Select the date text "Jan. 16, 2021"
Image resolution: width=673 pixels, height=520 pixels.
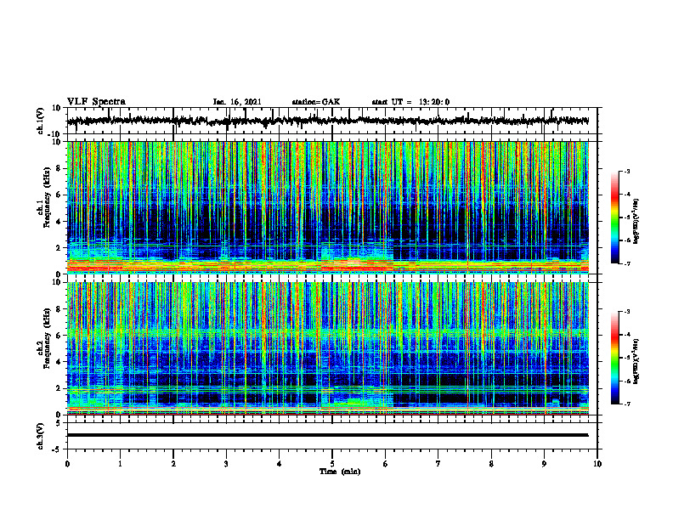point(237,102)
